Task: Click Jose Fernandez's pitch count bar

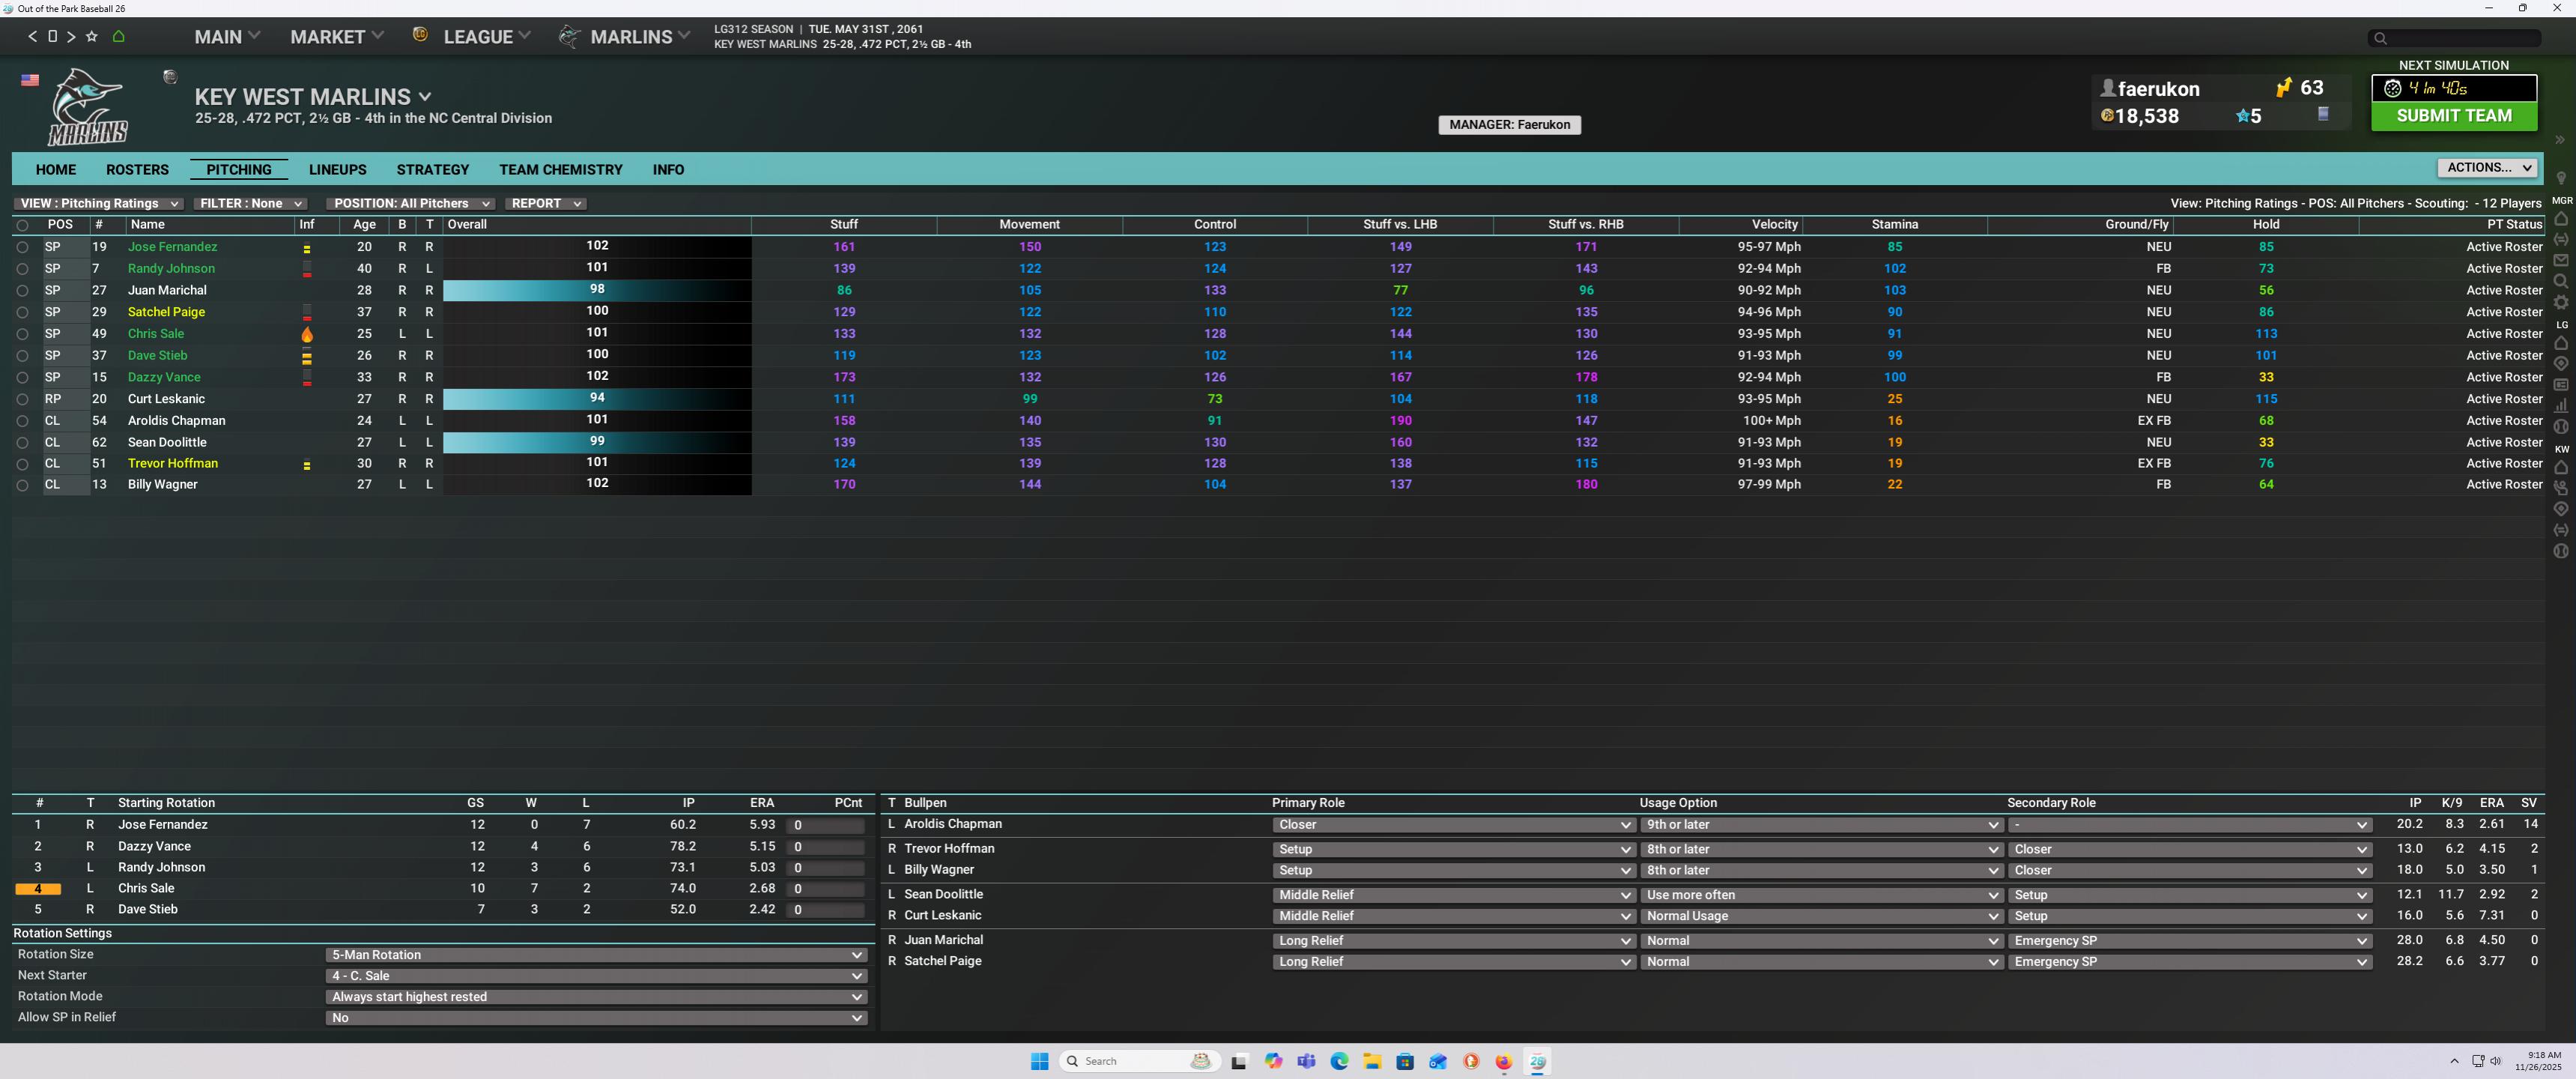Action: coord(825,826)
